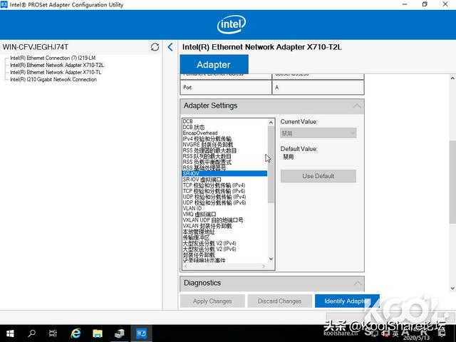456x342 pixels.
Task: Click the WIN-CFVJEGHJ74T computer name
Action: (x=36, y=47)
